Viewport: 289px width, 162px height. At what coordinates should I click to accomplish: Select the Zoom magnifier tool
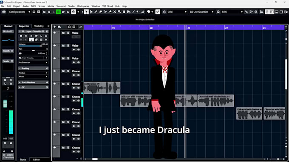(119, 12)
